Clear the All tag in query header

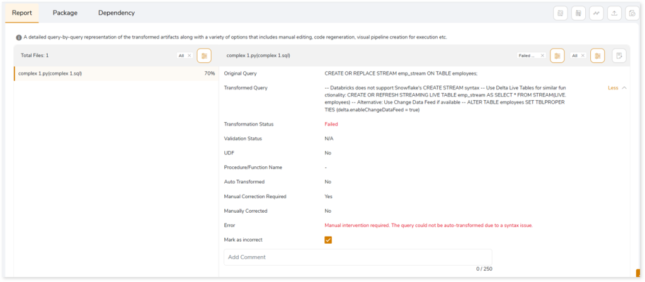(x=583, y=55)
